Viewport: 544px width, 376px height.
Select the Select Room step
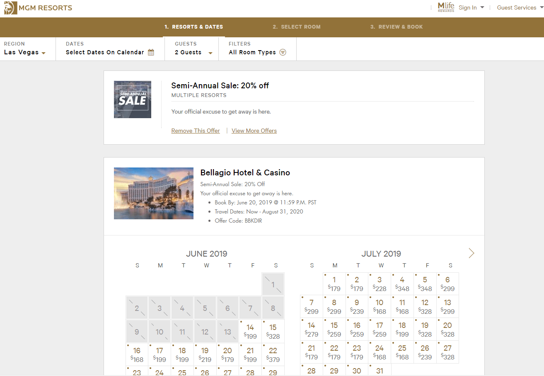pyautogui.click(x=297, y=27)
